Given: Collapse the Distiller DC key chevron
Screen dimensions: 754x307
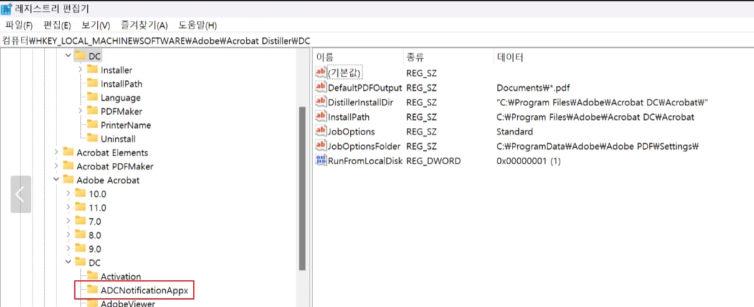Looking at the screenshot, I should [x=67, y=56].
